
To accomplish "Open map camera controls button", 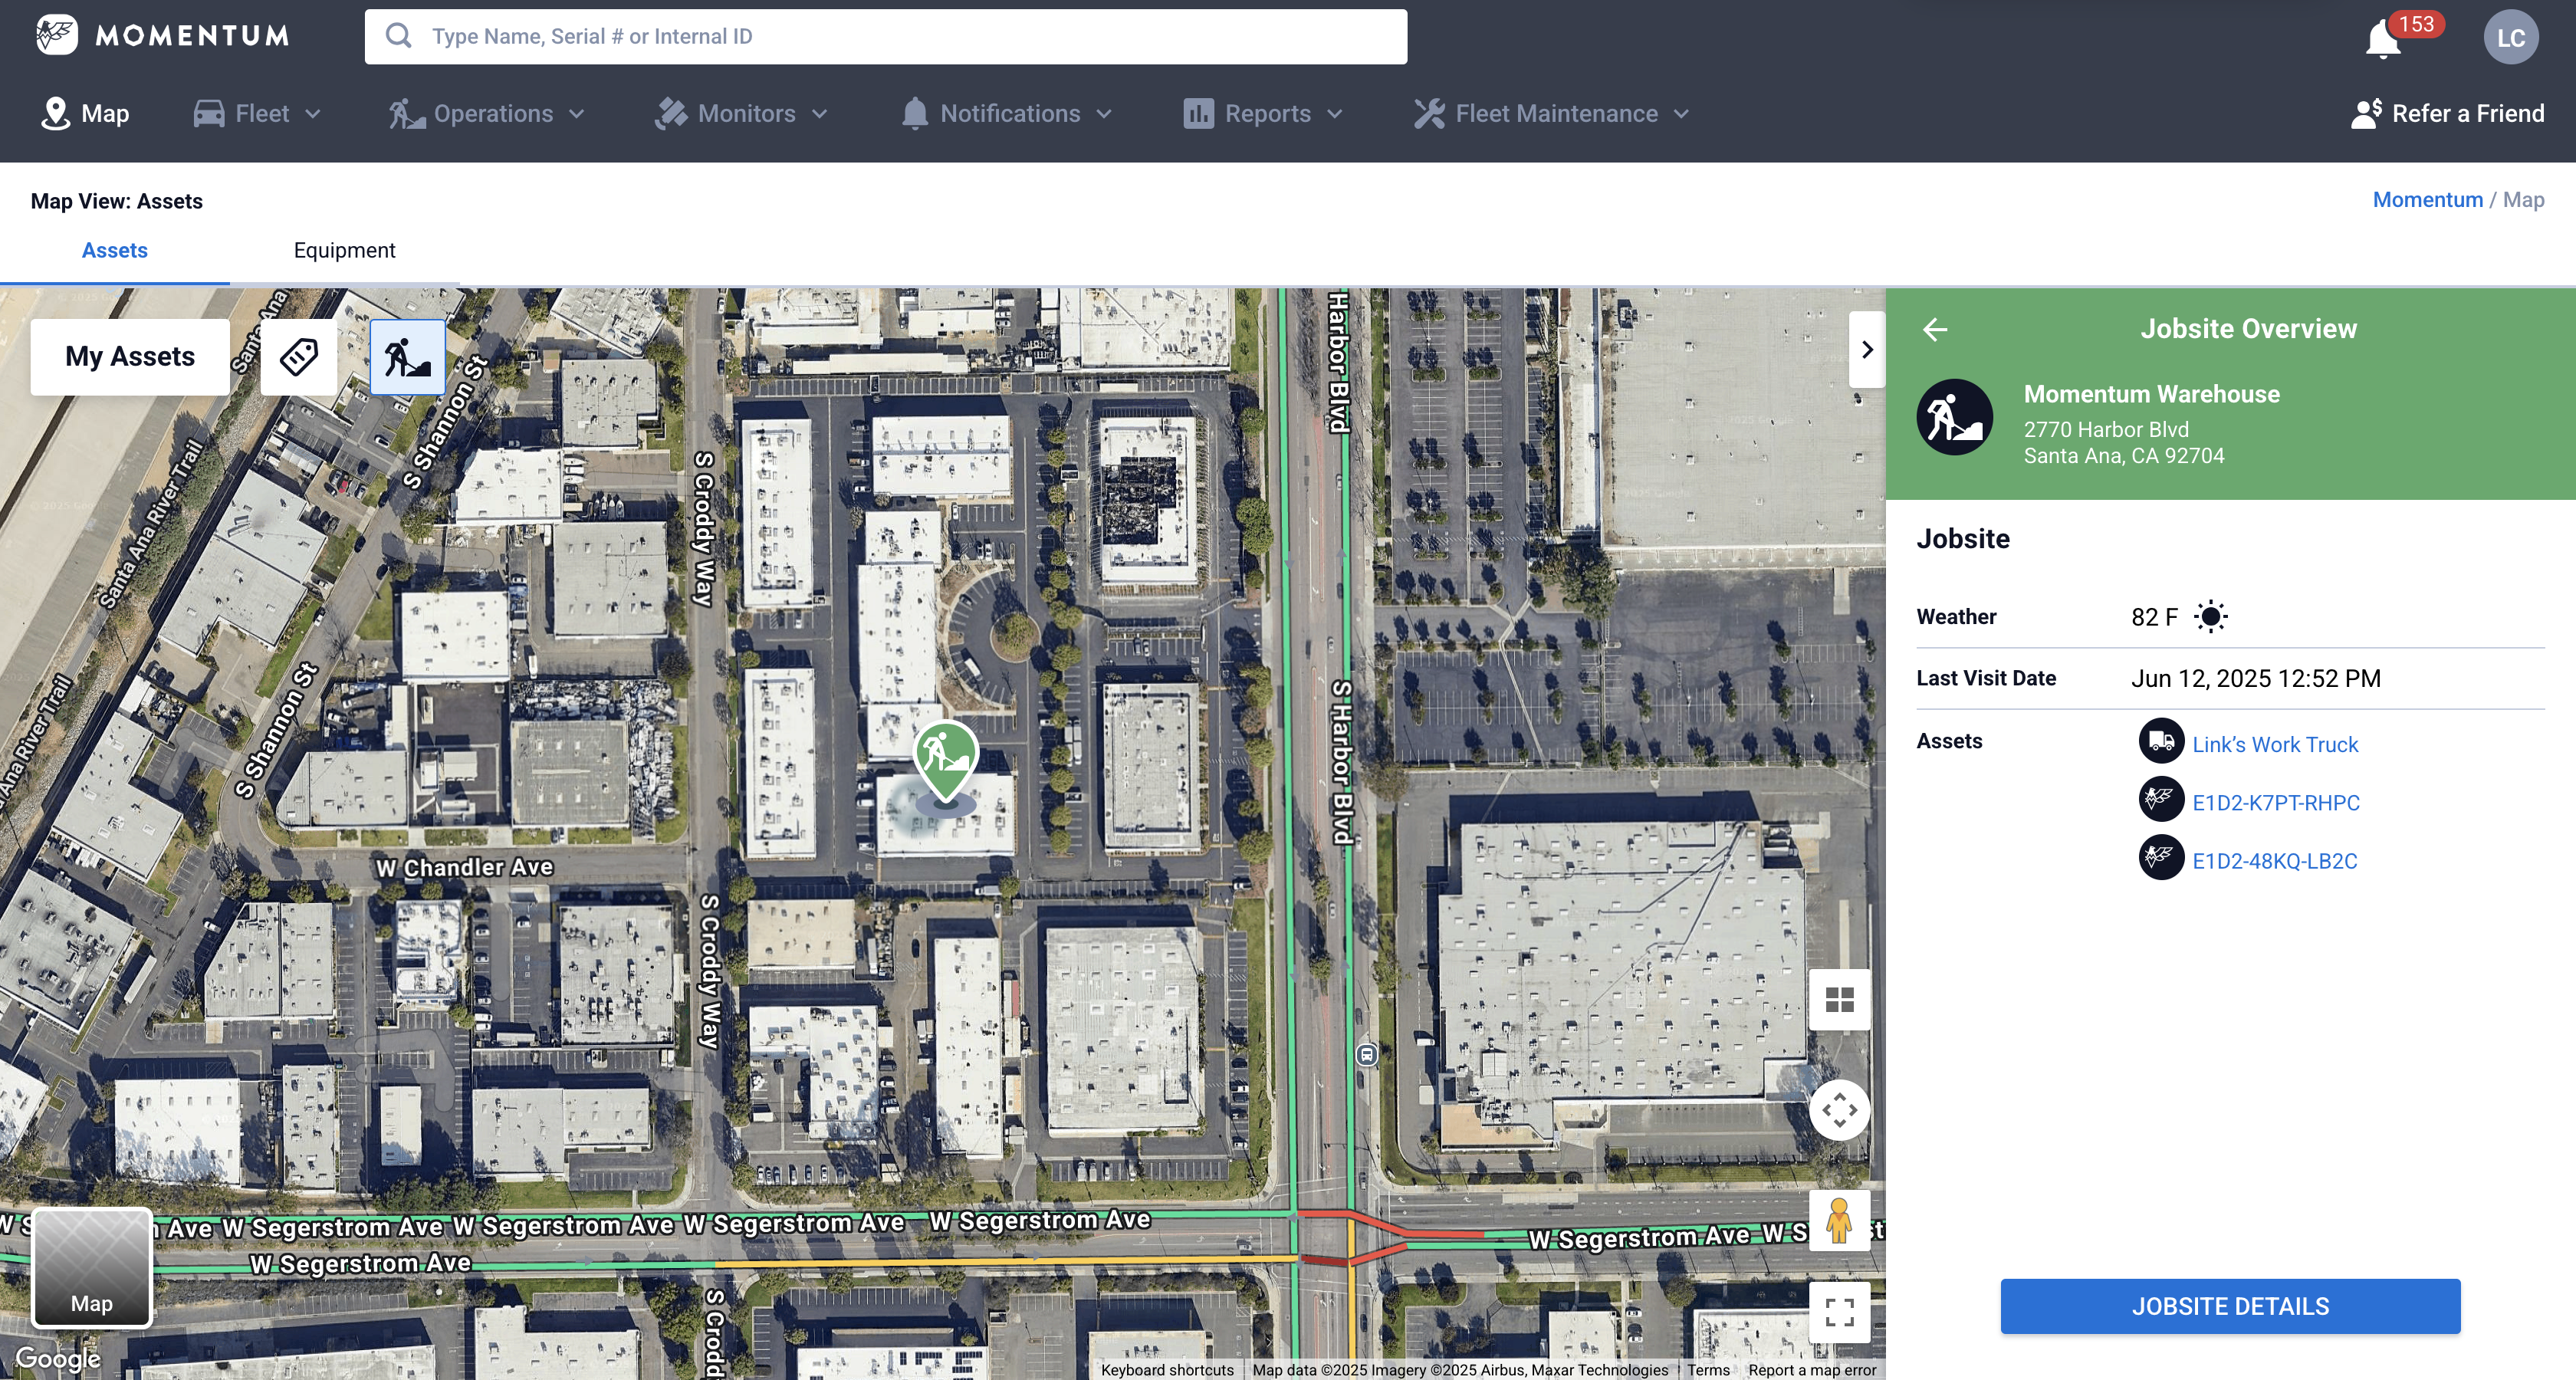I will point(1839,1110).
